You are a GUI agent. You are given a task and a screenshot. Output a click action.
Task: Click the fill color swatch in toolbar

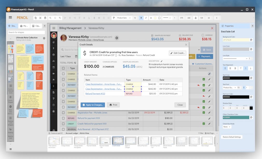(x=155, y=18)
